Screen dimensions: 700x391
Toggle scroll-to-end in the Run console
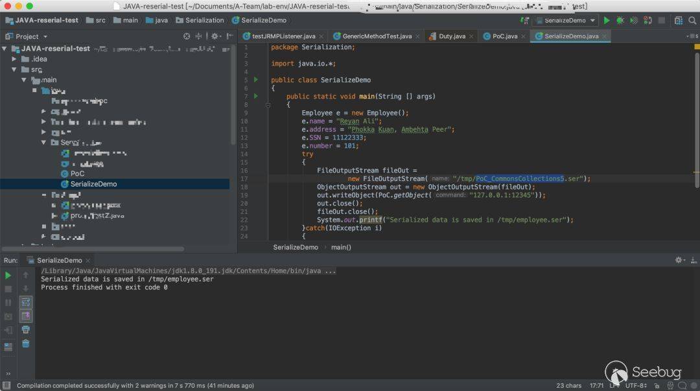pos(26,316)
